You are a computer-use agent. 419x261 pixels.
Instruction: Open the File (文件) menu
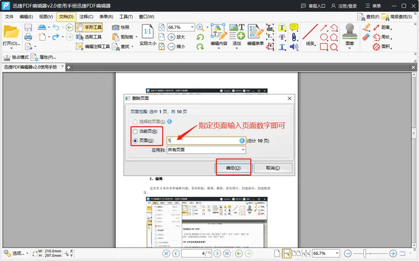point(9,17)
